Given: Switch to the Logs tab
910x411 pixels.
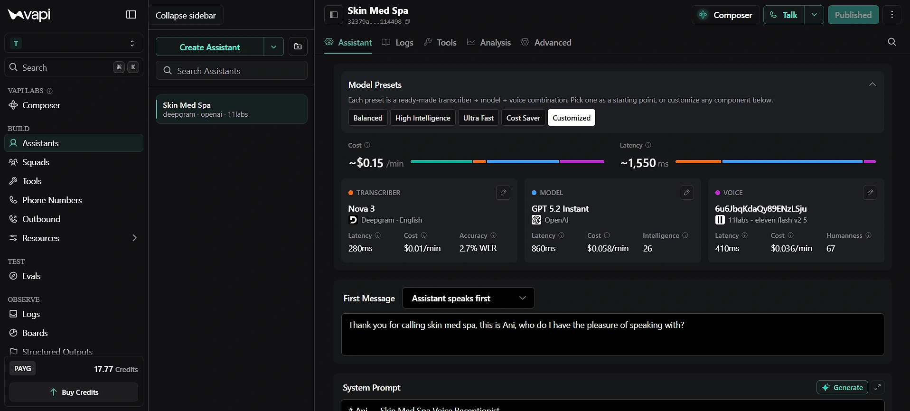Looking at the screenshot, I should coord(398,42).
